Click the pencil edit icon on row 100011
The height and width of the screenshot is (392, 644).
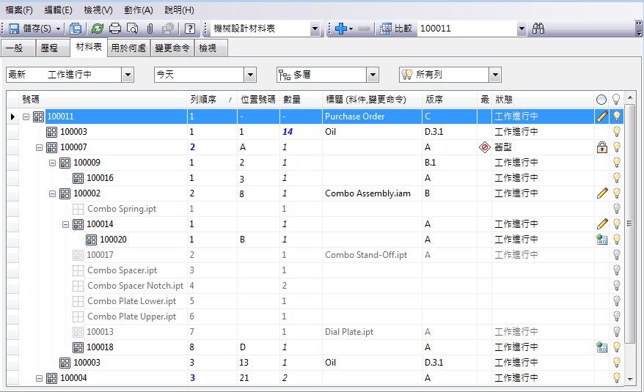602,117
